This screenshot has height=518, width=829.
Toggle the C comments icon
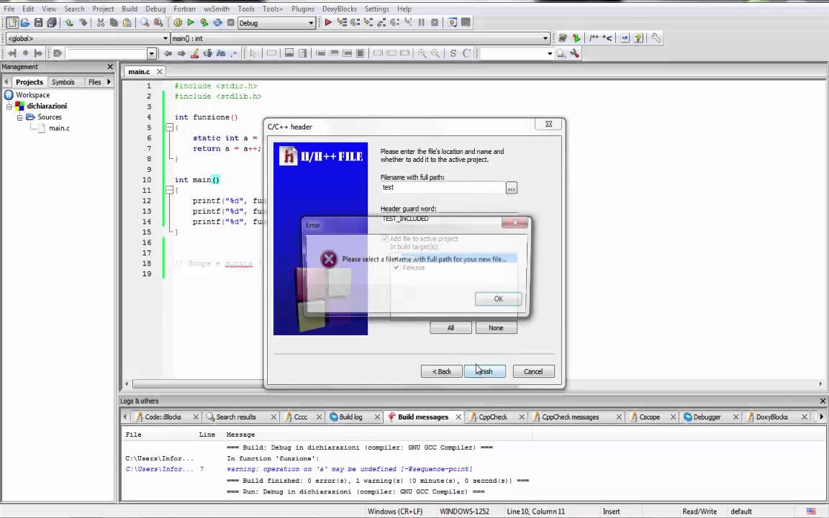click(466, 53)
